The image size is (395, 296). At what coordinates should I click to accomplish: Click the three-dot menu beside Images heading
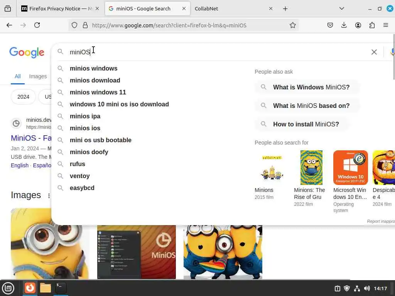[49, 195]
